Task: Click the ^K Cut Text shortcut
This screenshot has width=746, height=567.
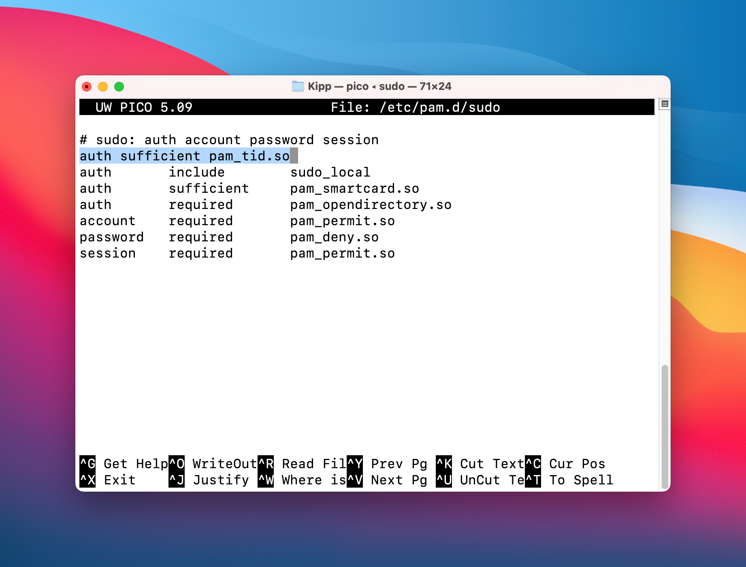Action: 480,464
